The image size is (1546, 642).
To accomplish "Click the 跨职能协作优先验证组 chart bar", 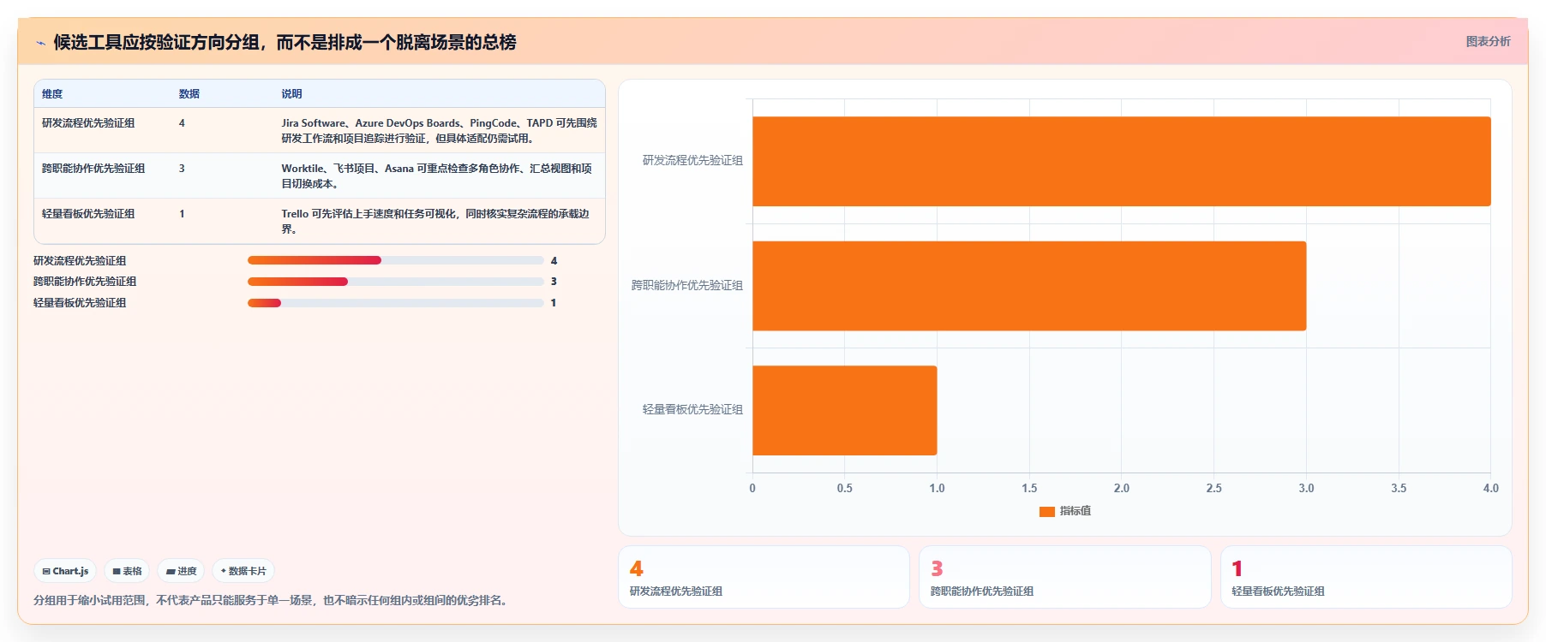I will (x=1029, y=286).
